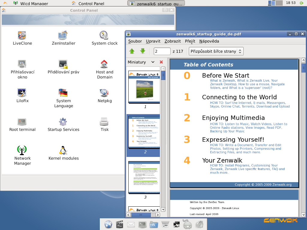Click thumbnail panel scroll up arrow
The width and height of the screenshot is (307, 230).
point(163,69)
